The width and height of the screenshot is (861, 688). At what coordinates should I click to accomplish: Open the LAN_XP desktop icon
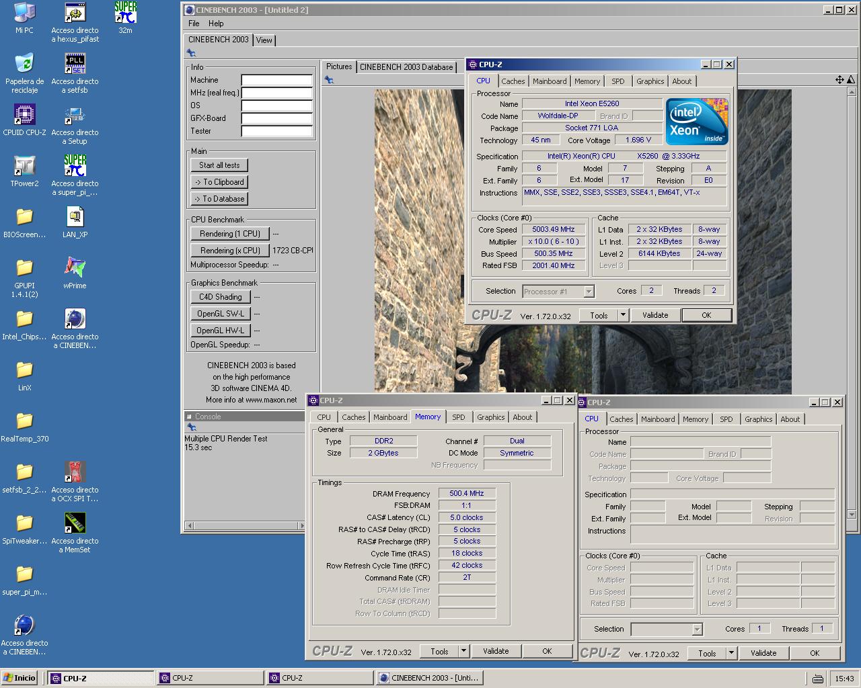75,217
